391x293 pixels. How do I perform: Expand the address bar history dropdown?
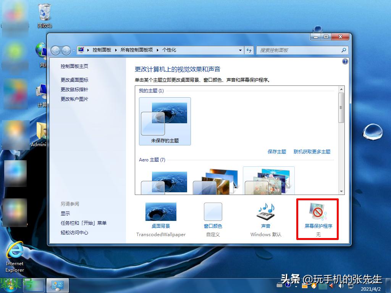[240, 50]
